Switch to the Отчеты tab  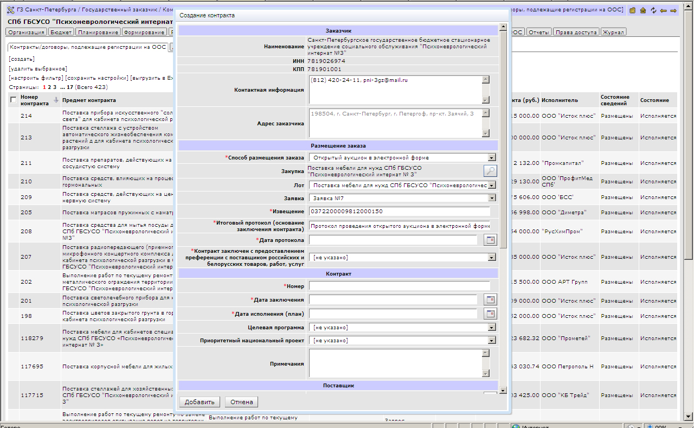coord(539,32)
